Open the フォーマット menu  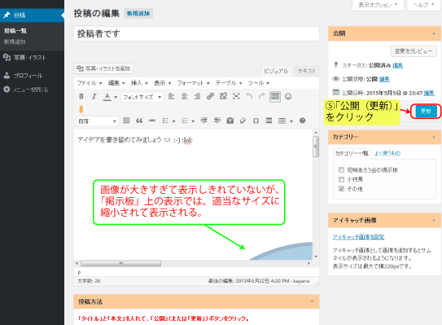(x=193, y=83)
